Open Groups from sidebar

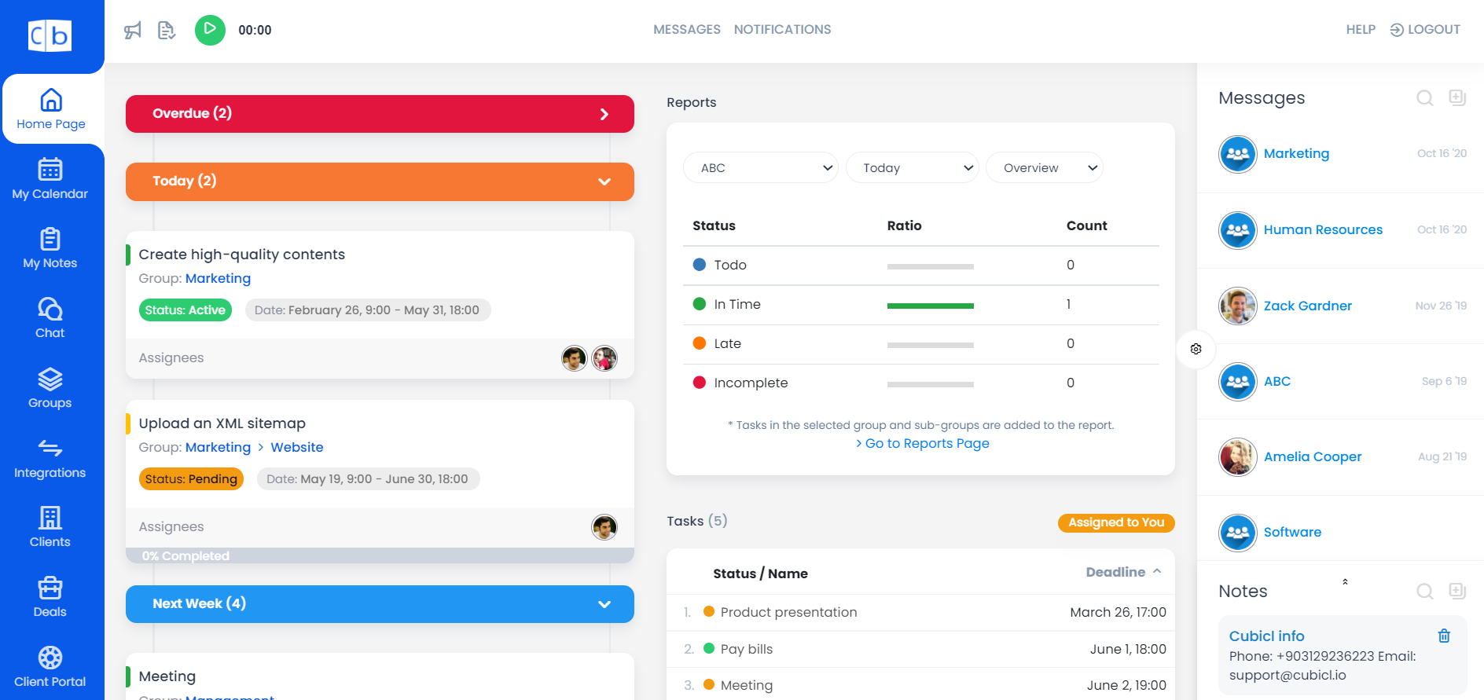(x=50, y=388)
